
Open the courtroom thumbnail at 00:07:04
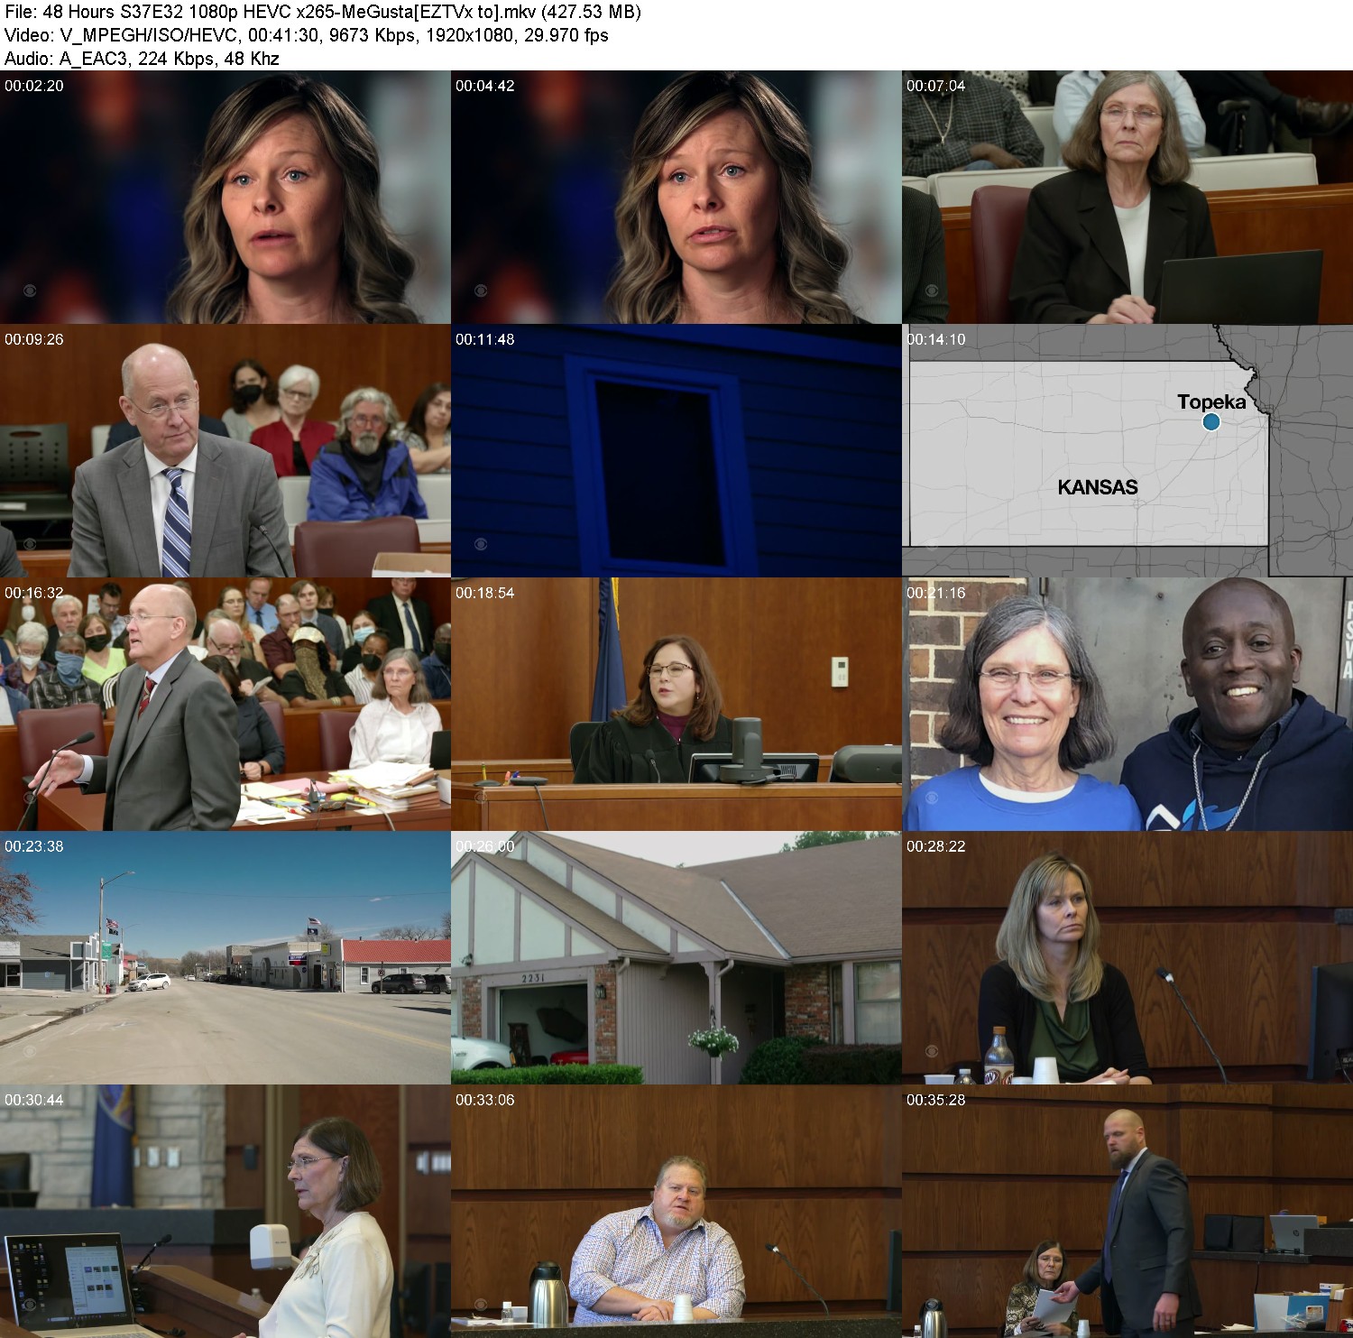1127,198
